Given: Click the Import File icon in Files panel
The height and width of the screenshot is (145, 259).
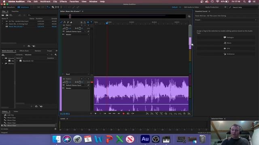Looking at the screenshot, I should click(7, 15).
